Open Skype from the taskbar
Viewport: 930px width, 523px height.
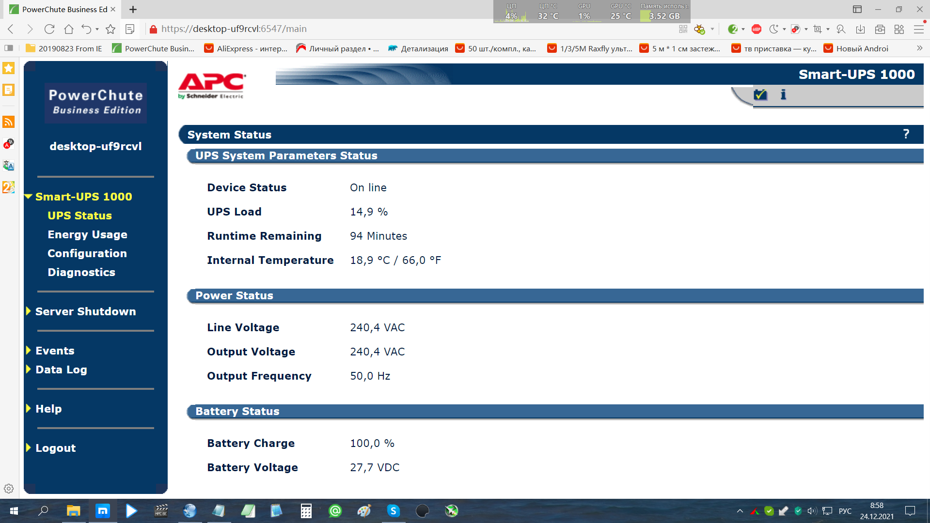[393, 511]
